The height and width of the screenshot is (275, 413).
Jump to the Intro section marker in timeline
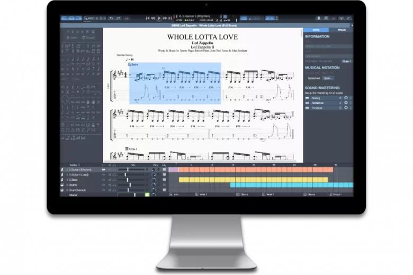click(174, 194)
